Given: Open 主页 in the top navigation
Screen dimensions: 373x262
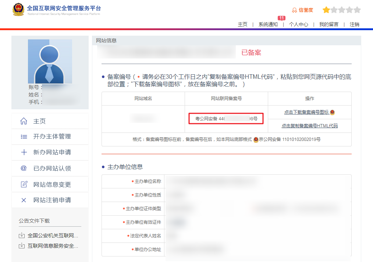Looking at the screenshot, I should 242,24.
